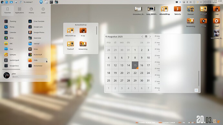Open Favs entry in the launcher

[x=13, y=49]
